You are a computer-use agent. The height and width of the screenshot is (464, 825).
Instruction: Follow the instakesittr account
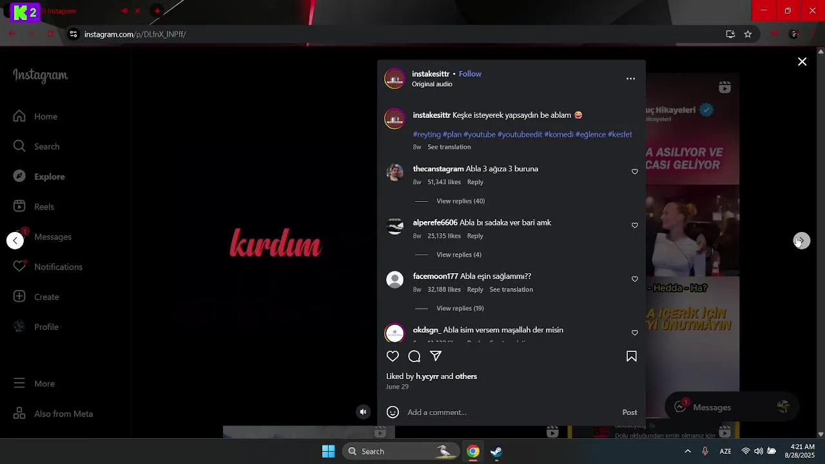(470, 74)
